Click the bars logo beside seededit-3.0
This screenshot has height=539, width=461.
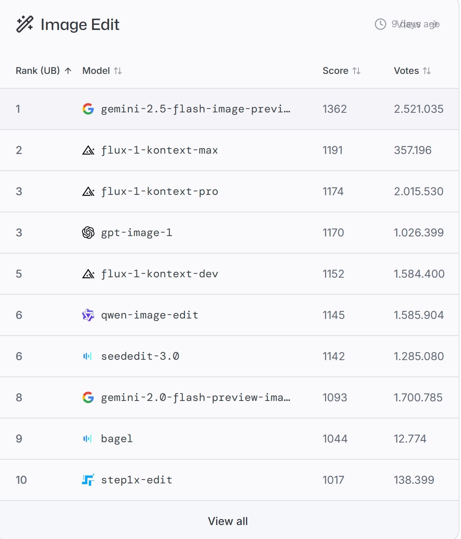tap(87, 356)
